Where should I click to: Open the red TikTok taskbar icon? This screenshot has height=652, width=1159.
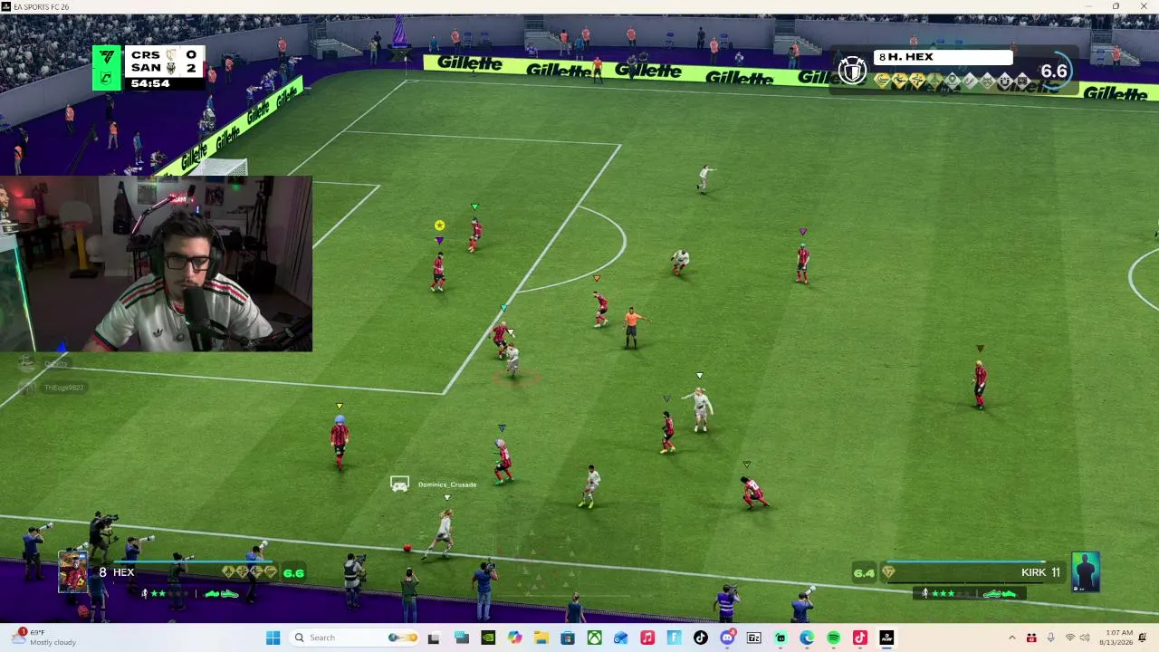[860, 638]
